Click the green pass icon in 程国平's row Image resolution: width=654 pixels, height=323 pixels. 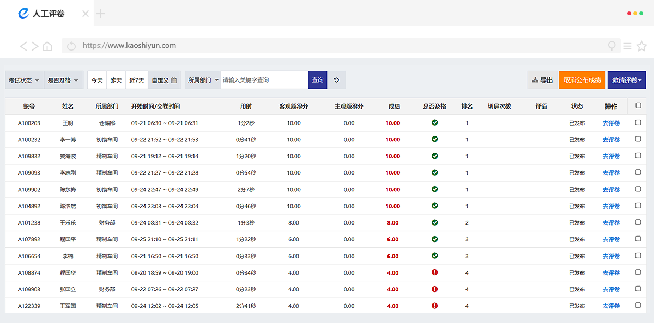(x=434, y=239)
